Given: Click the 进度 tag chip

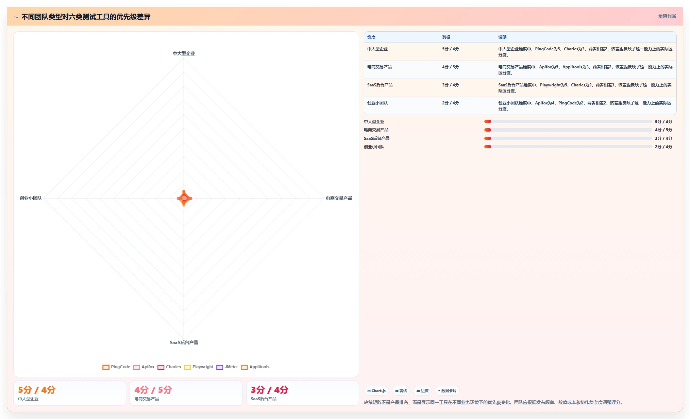Looking at the screenshot, I should [x=422, y=391].
